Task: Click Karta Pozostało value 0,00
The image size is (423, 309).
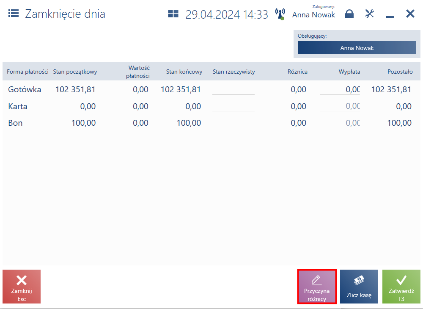Action: (404, 106)
